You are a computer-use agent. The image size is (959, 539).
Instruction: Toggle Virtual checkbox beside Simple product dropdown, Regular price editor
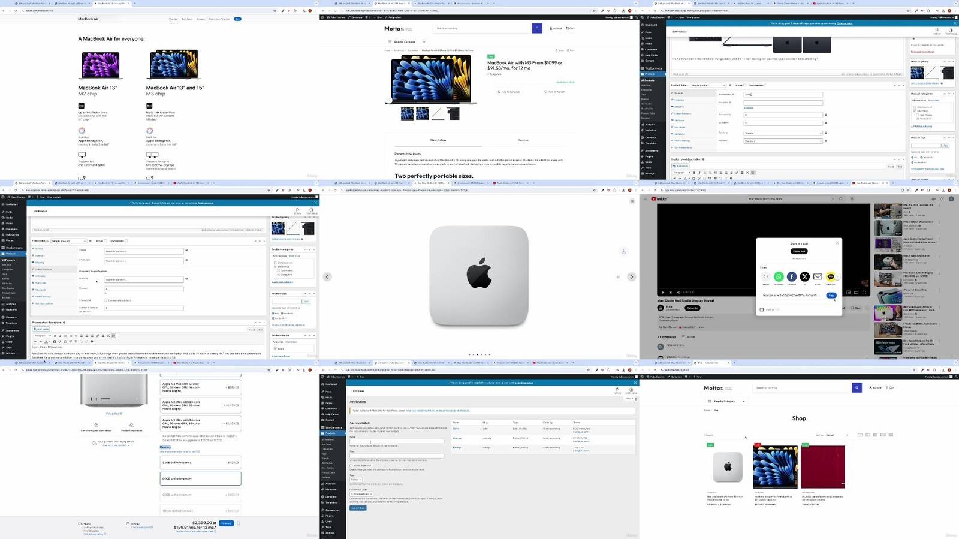pos(745,85)
